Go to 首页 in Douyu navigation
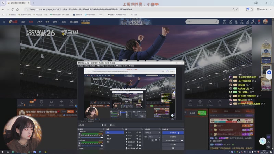 pyautogui.click(x=23, y=22)
